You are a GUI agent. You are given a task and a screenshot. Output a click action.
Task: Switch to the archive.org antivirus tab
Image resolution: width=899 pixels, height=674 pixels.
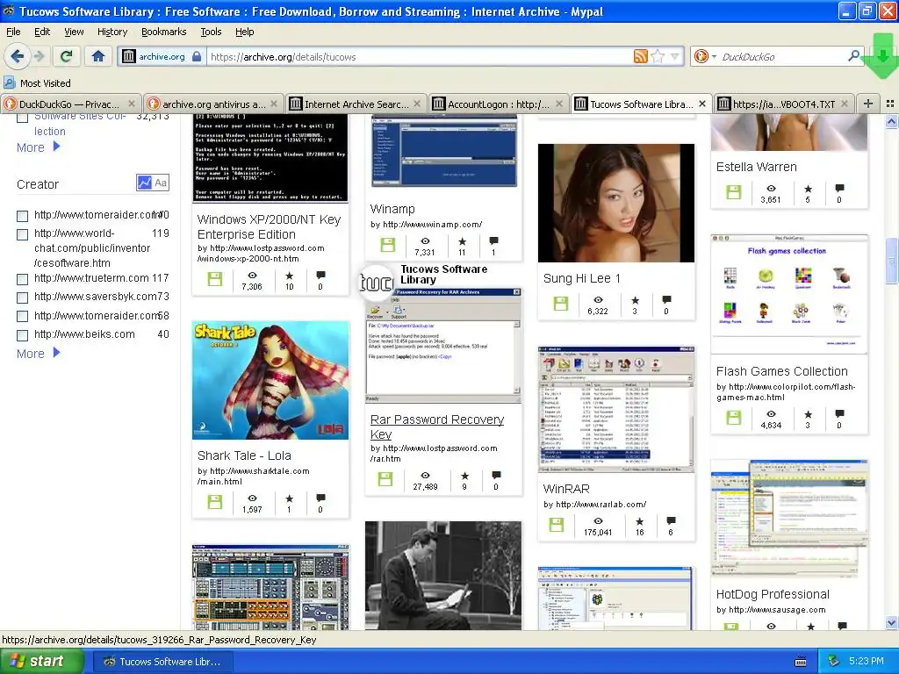point(212,104)
